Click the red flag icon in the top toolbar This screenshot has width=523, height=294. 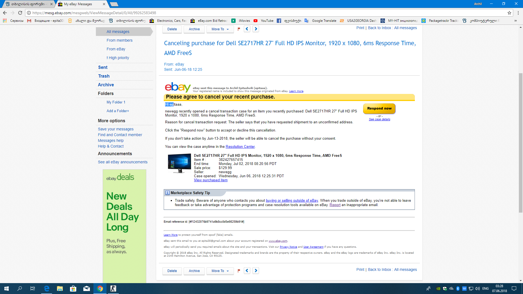pos(239,29)
